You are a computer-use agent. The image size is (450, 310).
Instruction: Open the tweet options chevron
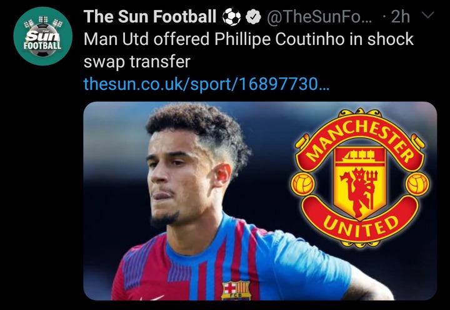point(428,15)
